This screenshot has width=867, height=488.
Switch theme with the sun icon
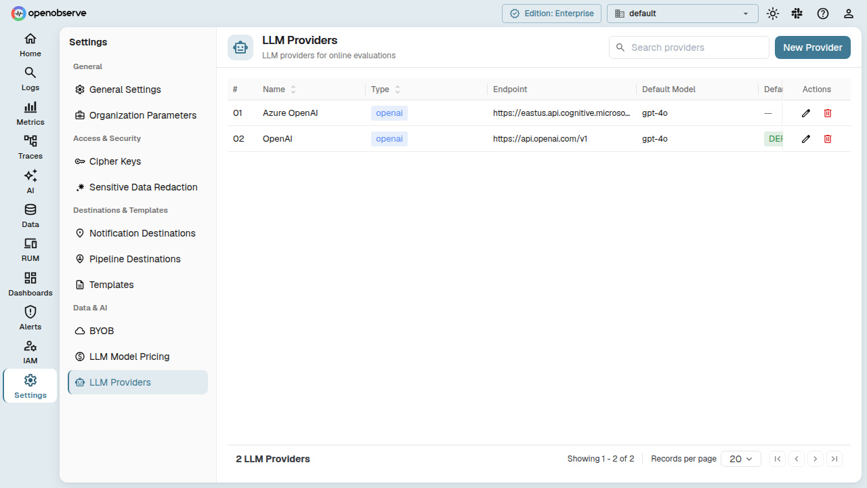[773, 14]
